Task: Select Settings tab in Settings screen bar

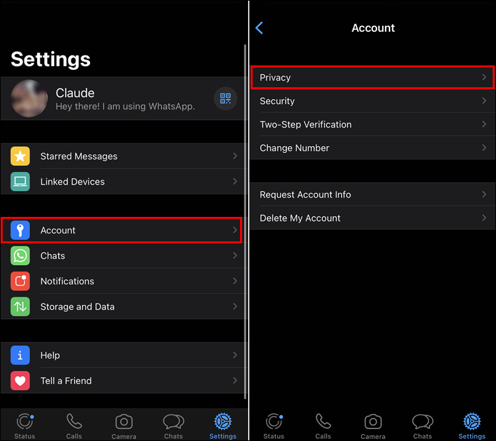Action: pos(223,426)
